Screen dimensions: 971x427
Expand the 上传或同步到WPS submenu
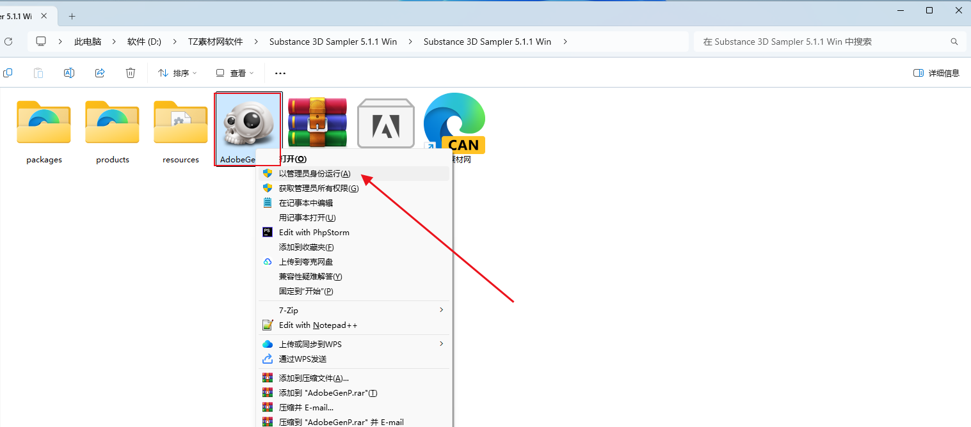(x=441, y=344)
